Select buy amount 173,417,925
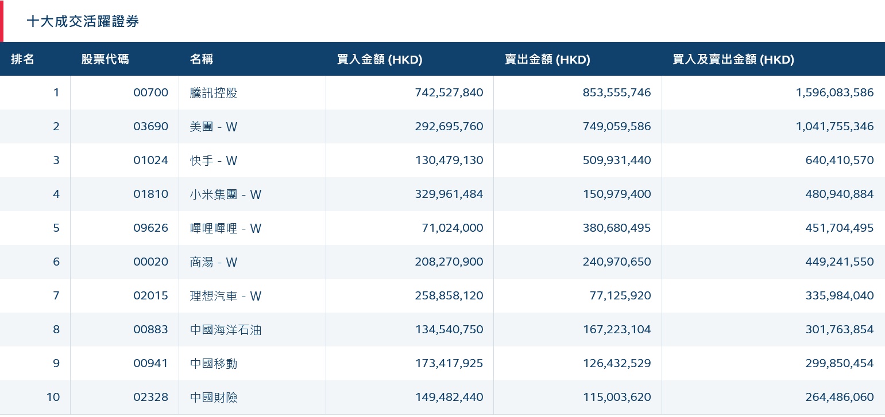The height and width of the screenshot is (417, 885). (x=449, y=364)
